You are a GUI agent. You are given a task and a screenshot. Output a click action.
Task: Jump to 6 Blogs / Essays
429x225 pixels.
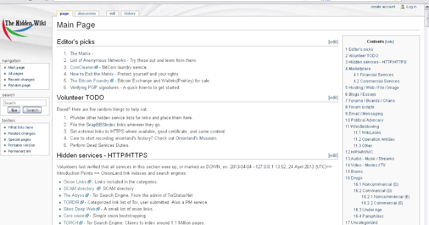pos(360,94)
